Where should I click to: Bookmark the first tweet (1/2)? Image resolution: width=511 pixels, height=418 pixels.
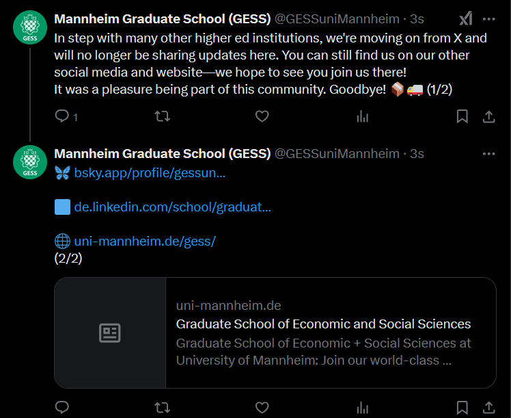462,117
